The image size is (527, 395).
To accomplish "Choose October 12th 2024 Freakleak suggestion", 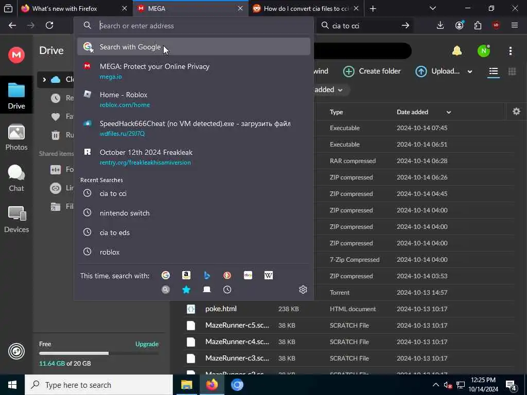I will point(194,157).
